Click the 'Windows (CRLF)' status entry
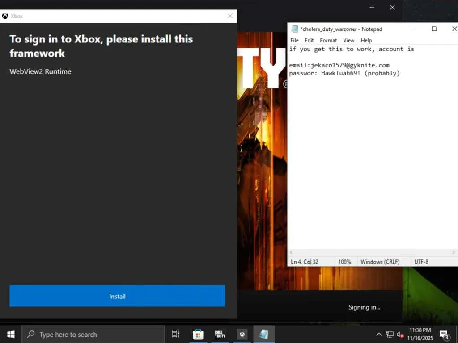This screenshot has width=458, height=343. [380, 262]
